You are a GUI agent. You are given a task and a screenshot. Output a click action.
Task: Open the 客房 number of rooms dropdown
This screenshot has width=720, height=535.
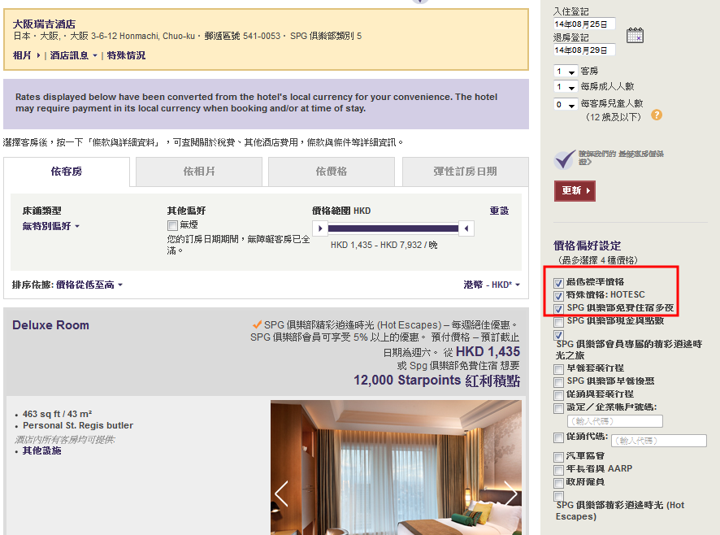coord(566,72)
